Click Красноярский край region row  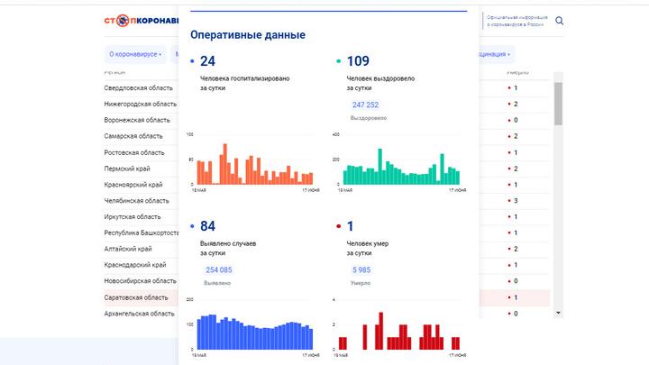click(133, 185)
